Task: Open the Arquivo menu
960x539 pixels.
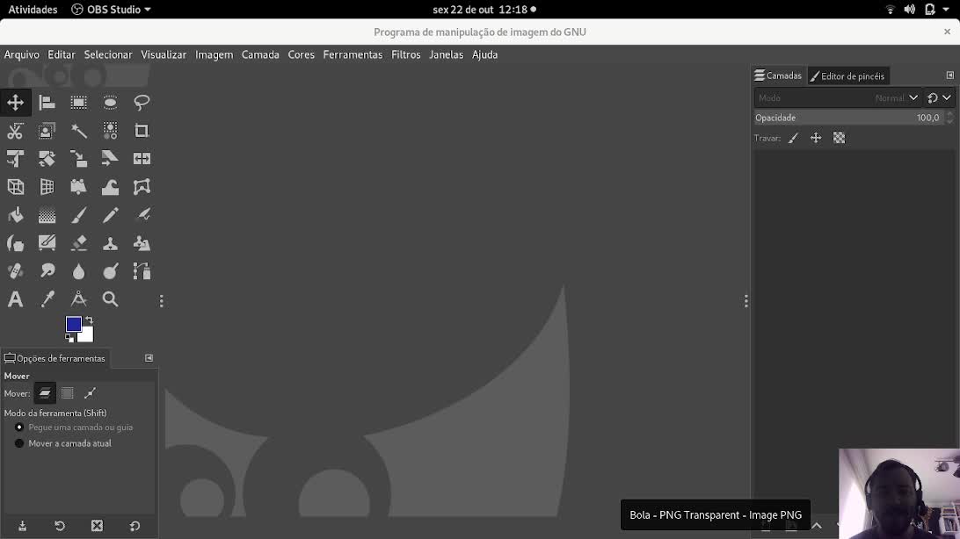Action: 21,54
